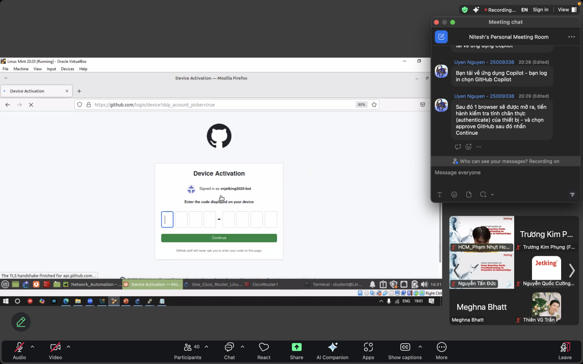583x364 pixels.
Task: Click the AI Companion sparkle icon at top
Action: (x=476, y=10)
